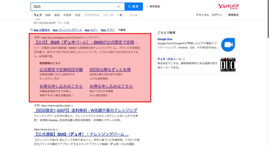Open お得な申し込みはこちら link above 始めて注文のお客様
Viewport: 269px width, 146px height.
pos(111,86)
